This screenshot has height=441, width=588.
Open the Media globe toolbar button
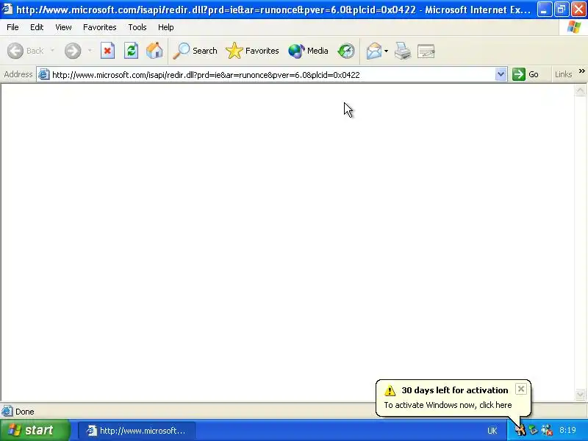point(308,51)
